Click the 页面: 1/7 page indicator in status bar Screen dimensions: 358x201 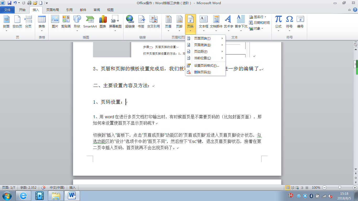coord(9,187)
